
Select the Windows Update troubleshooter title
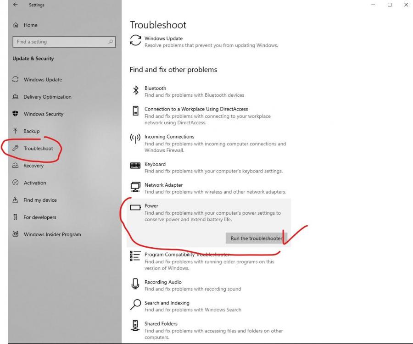point(163,39)
